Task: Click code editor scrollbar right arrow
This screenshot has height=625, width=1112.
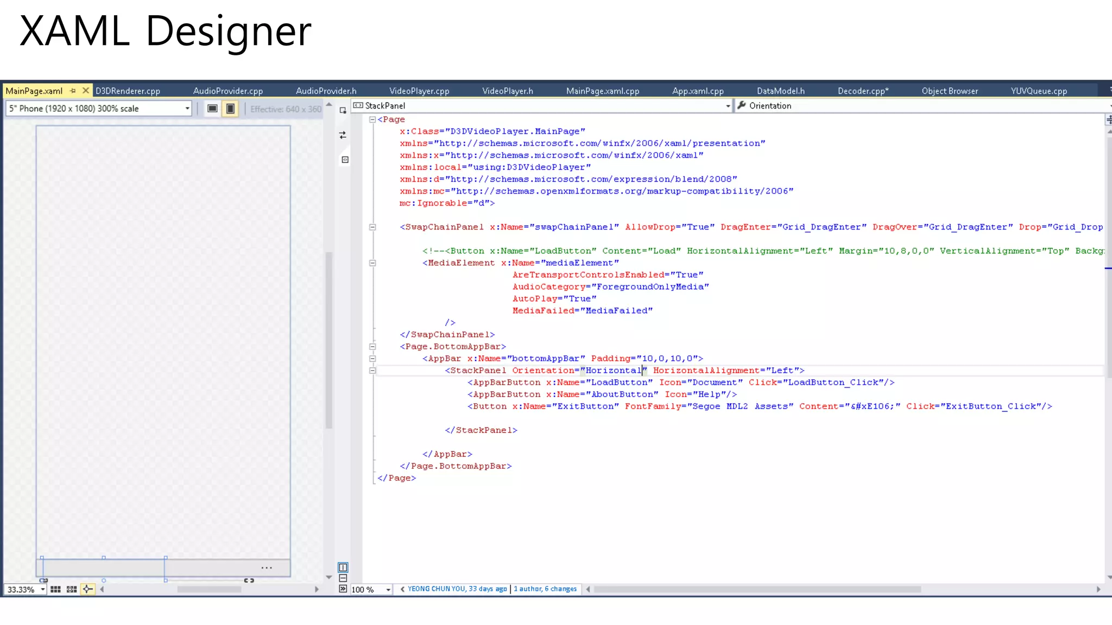Action: 1098,590
